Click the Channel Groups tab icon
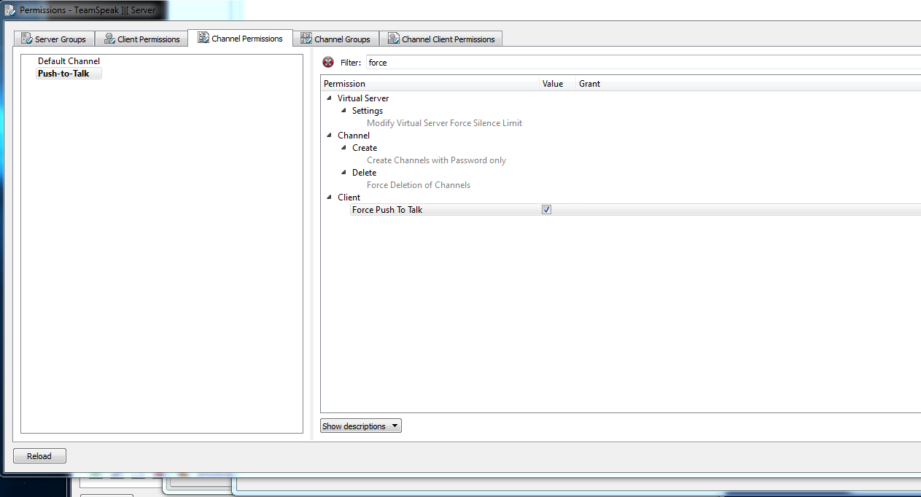The height and width of the screenshot is (497, 921). pyautogui.click(x=306, y=39)
